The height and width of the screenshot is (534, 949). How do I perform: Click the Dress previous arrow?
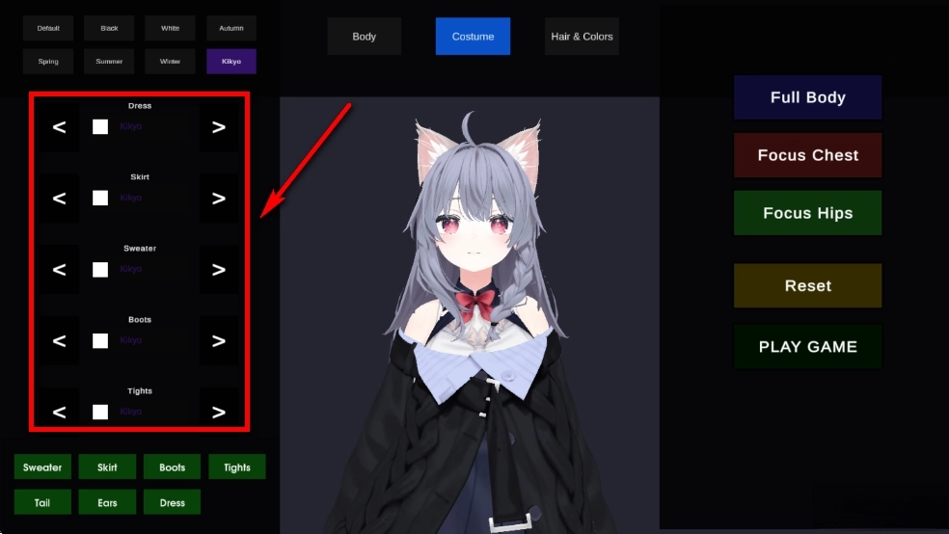click(x=59, y=127)
